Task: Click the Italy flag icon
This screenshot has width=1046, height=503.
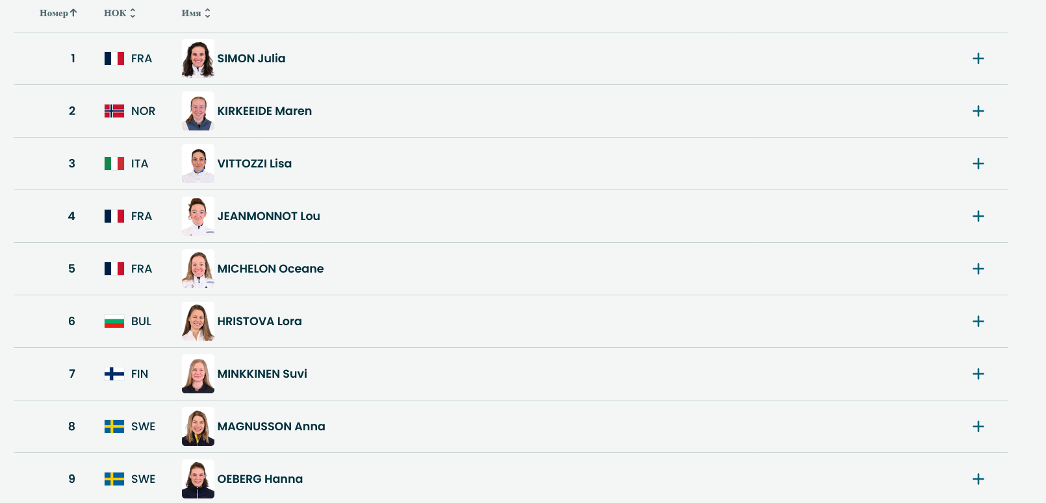Action: click(114, 164)
